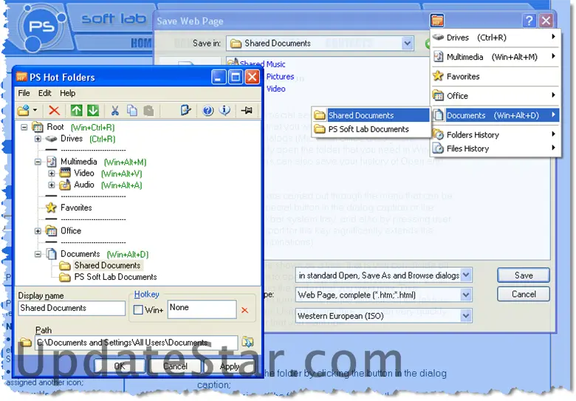
Task: Select the Audio item in tree
Action: (x=77, y=185)
